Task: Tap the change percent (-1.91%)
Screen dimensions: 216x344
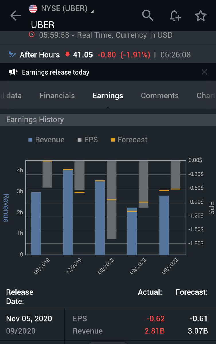Action: pos(135,54)
